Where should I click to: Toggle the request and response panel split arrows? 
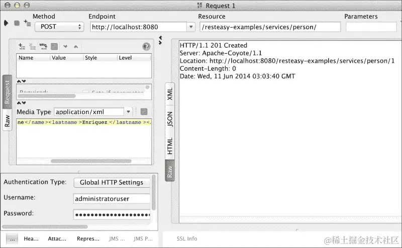[160, 40]
